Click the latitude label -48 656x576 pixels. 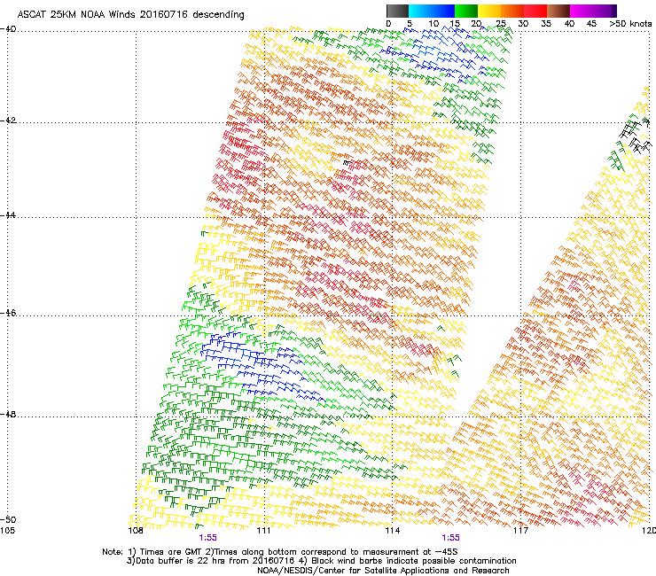tap(8, 414)
